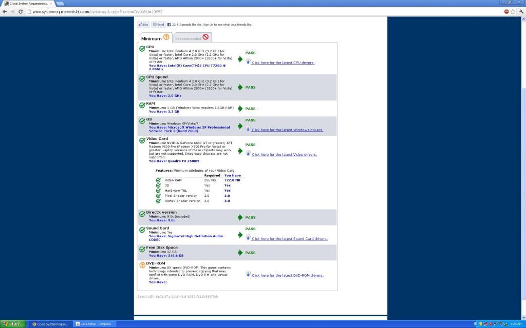
Task: Click the browser reload page icon
Action: click(20, 11)
